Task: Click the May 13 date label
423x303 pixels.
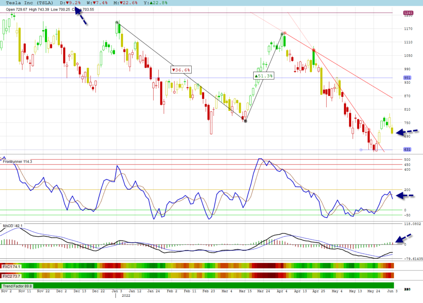Action: (x=355, y=291)
